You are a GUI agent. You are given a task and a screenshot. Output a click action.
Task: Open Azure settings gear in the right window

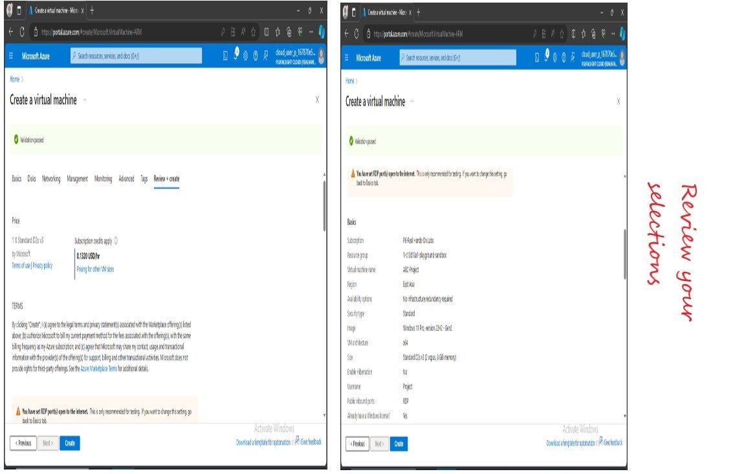pyautogui.click(x=554, y=58)
